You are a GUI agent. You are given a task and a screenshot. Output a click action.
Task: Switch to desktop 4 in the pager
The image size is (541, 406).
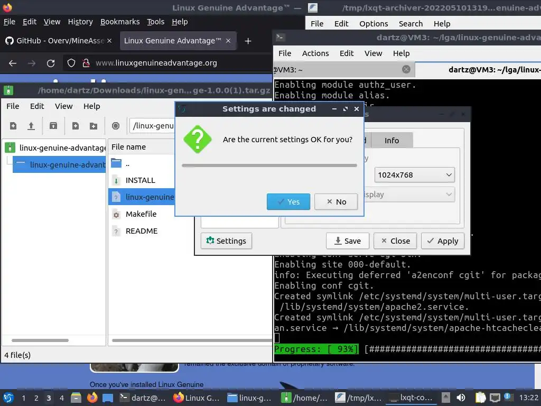[x=62, y=398]
